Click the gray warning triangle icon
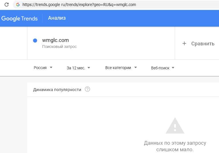The width and height of the screenshot is (219, 153). [x=175, y=126]
